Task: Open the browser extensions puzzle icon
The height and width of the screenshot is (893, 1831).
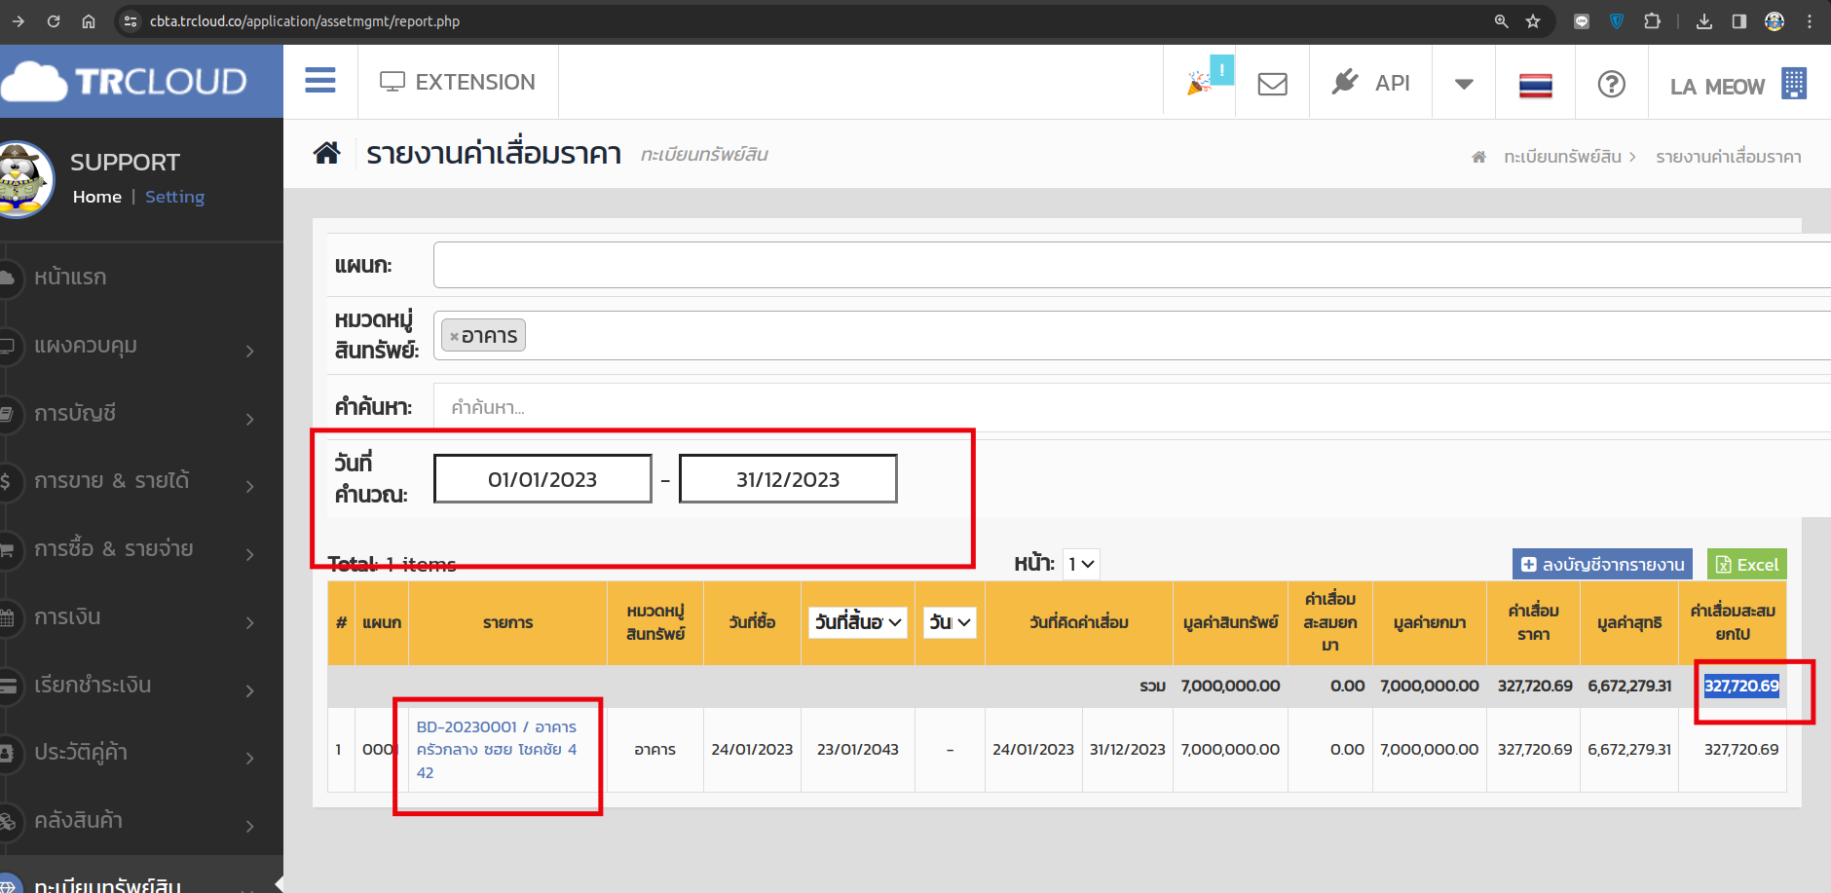Action: (1652, 21)
